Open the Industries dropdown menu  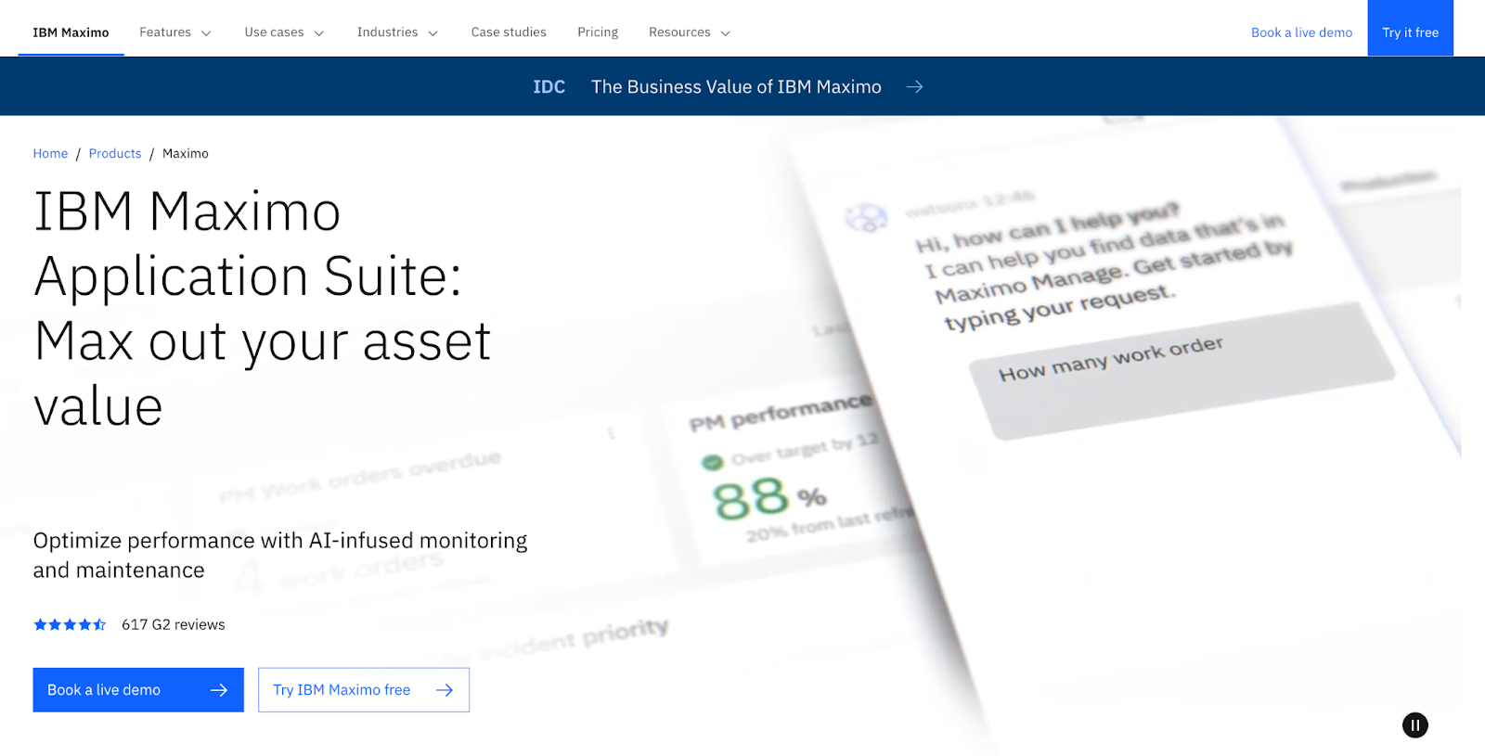pyautogui.click(x=397, y=32)
